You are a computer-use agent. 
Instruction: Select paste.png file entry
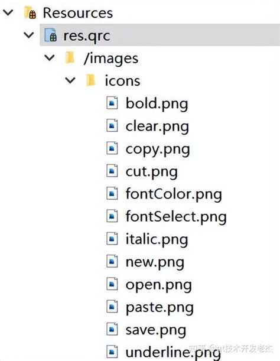pos(159,308)
